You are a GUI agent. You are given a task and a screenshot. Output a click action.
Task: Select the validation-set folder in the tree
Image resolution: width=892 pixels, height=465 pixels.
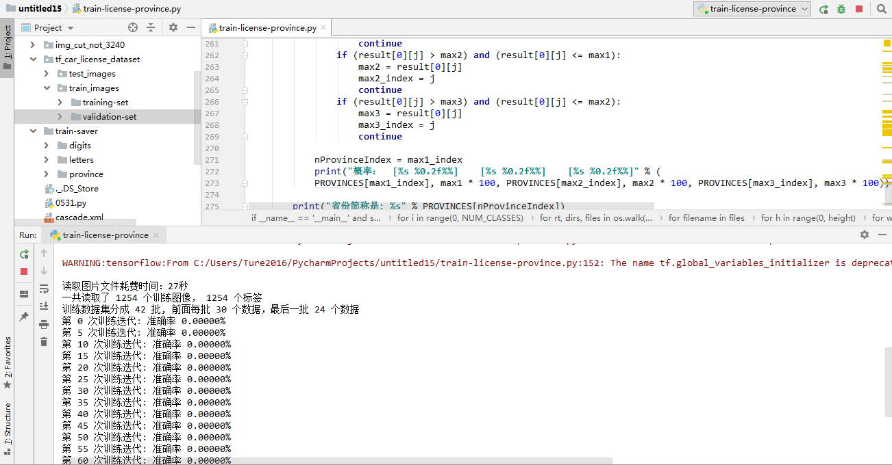click(x=108, y=117)
